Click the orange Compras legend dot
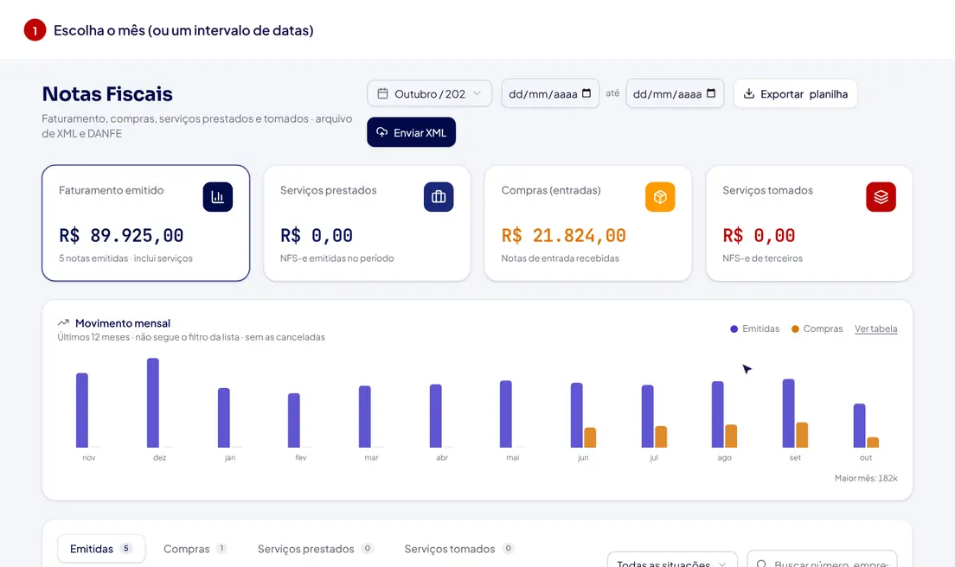This screenshot has height=567, width=955. pos(795,329)
